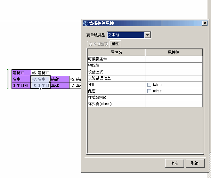Toggle the 禁用 checkbox

tap(149, 85)
